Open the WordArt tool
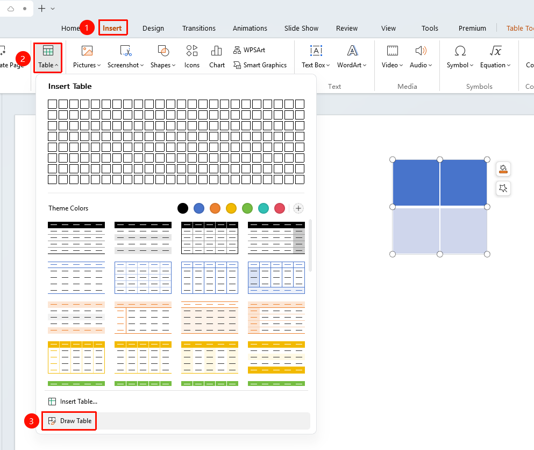 pyautogui.click(x=352, y=57)
